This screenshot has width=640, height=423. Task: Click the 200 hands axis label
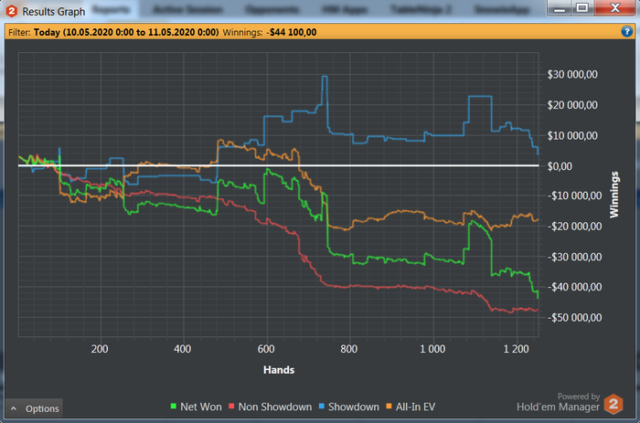100,349
